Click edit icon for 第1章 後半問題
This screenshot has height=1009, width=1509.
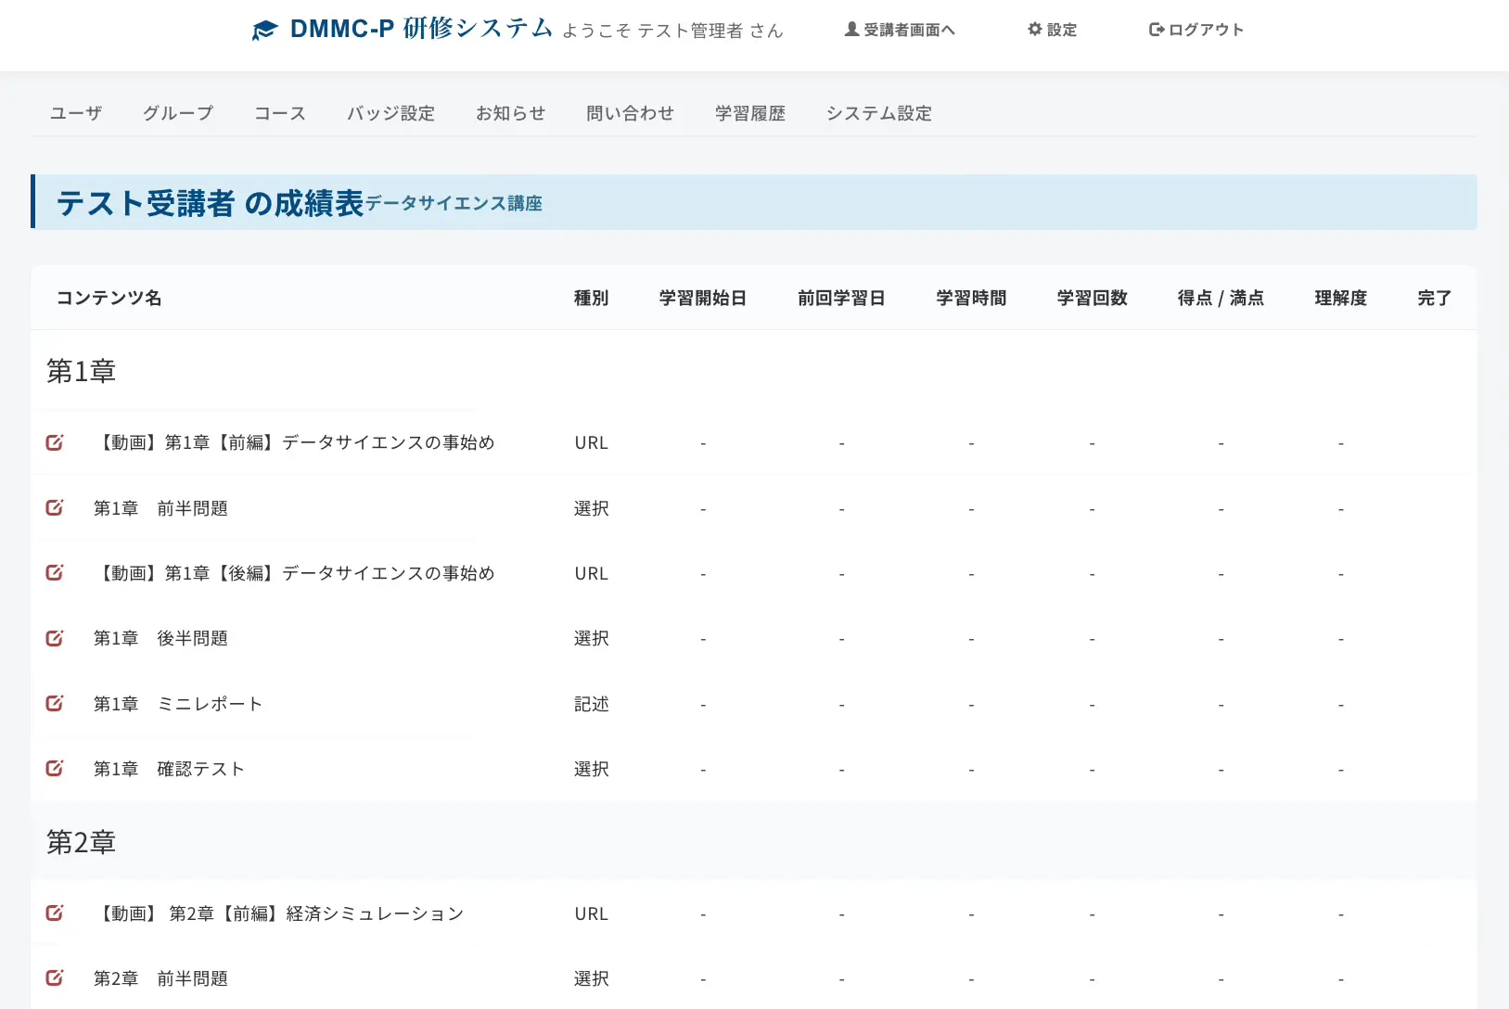point(55,638)
